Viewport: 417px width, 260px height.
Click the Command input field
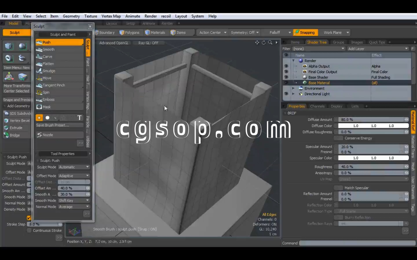click(357, 243)
